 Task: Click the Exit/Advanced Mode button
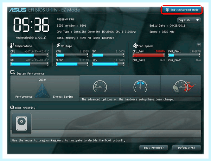coord(182,10)
